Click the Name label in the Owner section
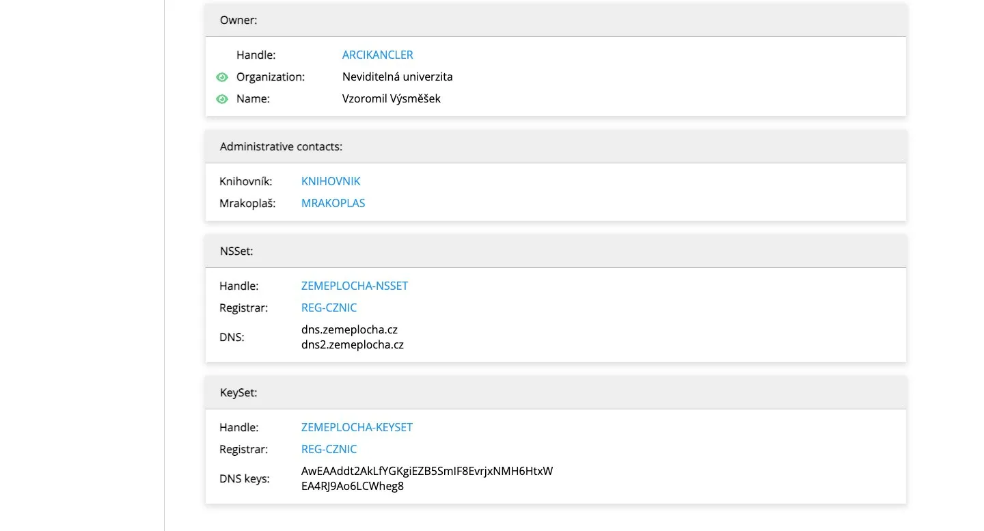 click(x=254, y=98)
